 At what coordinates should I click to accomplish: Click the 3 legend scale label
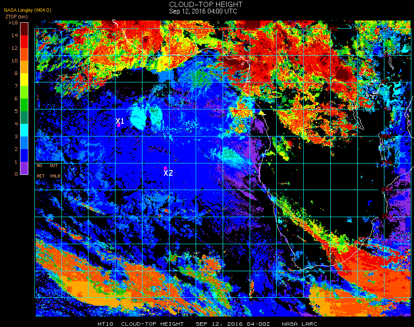16,136
